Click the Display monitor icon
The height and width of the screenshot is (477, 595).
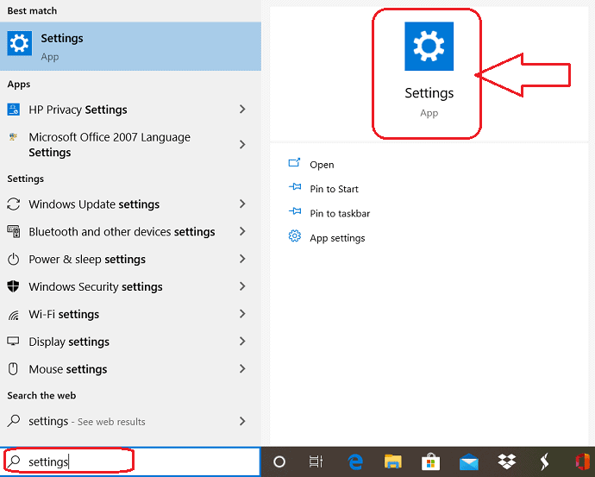(x=13, y=342)
